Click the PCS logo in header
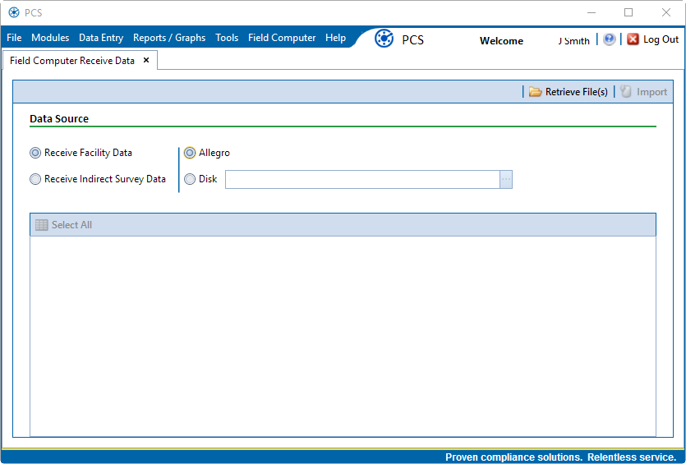 (384, 39)
